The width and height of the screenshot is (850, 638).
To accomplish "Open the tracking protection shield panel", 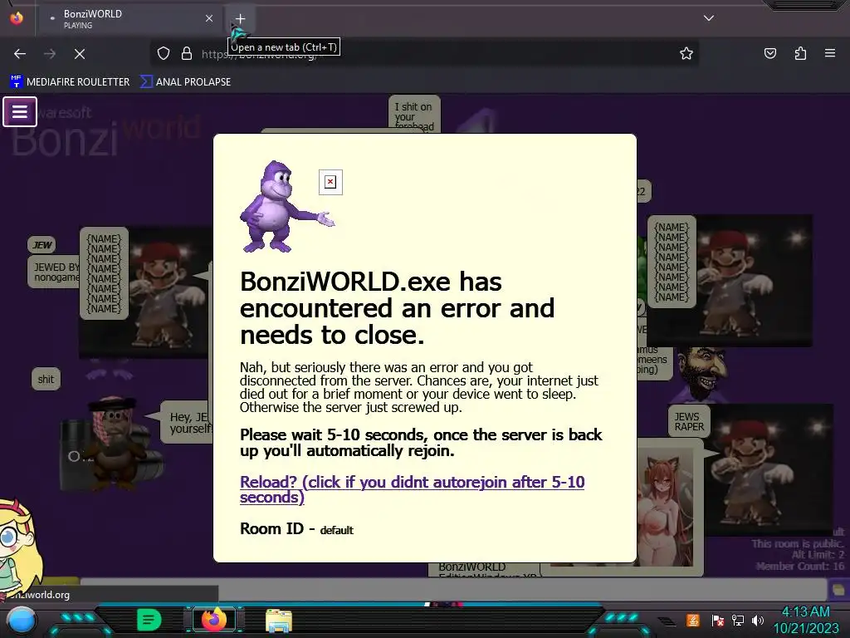I will click(164, 53).
